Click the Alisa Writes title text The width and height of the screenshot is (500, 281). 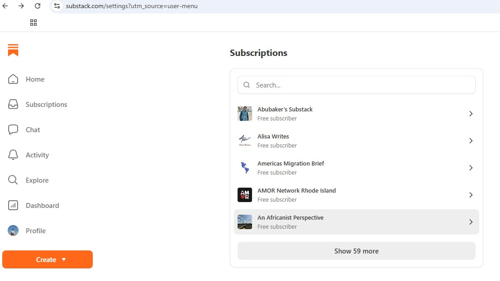(273, 136)
